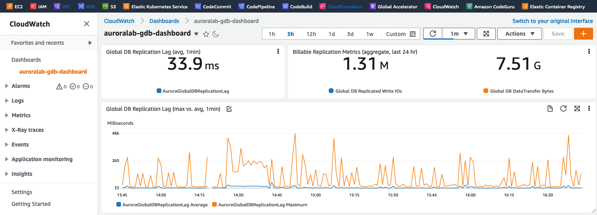Open the Global Accelerator shortcut
This screenshot has width=597, height=215.
(394, 6)
